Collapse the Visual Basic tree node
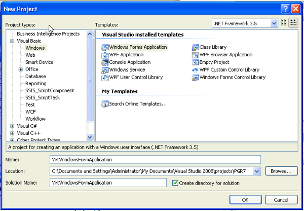This screenshot has height=211, width=304. click(x=12, y=41)
